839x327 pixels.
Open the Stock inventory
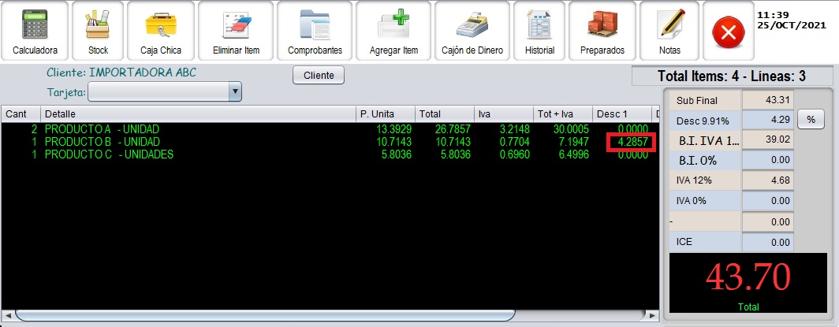pyautogui.click(x=99, y=32)
